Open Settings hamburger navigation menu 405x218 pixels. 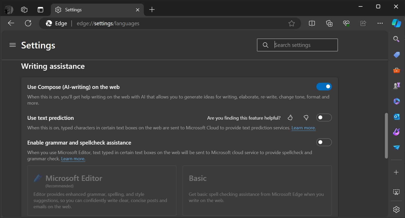[13, 45]
